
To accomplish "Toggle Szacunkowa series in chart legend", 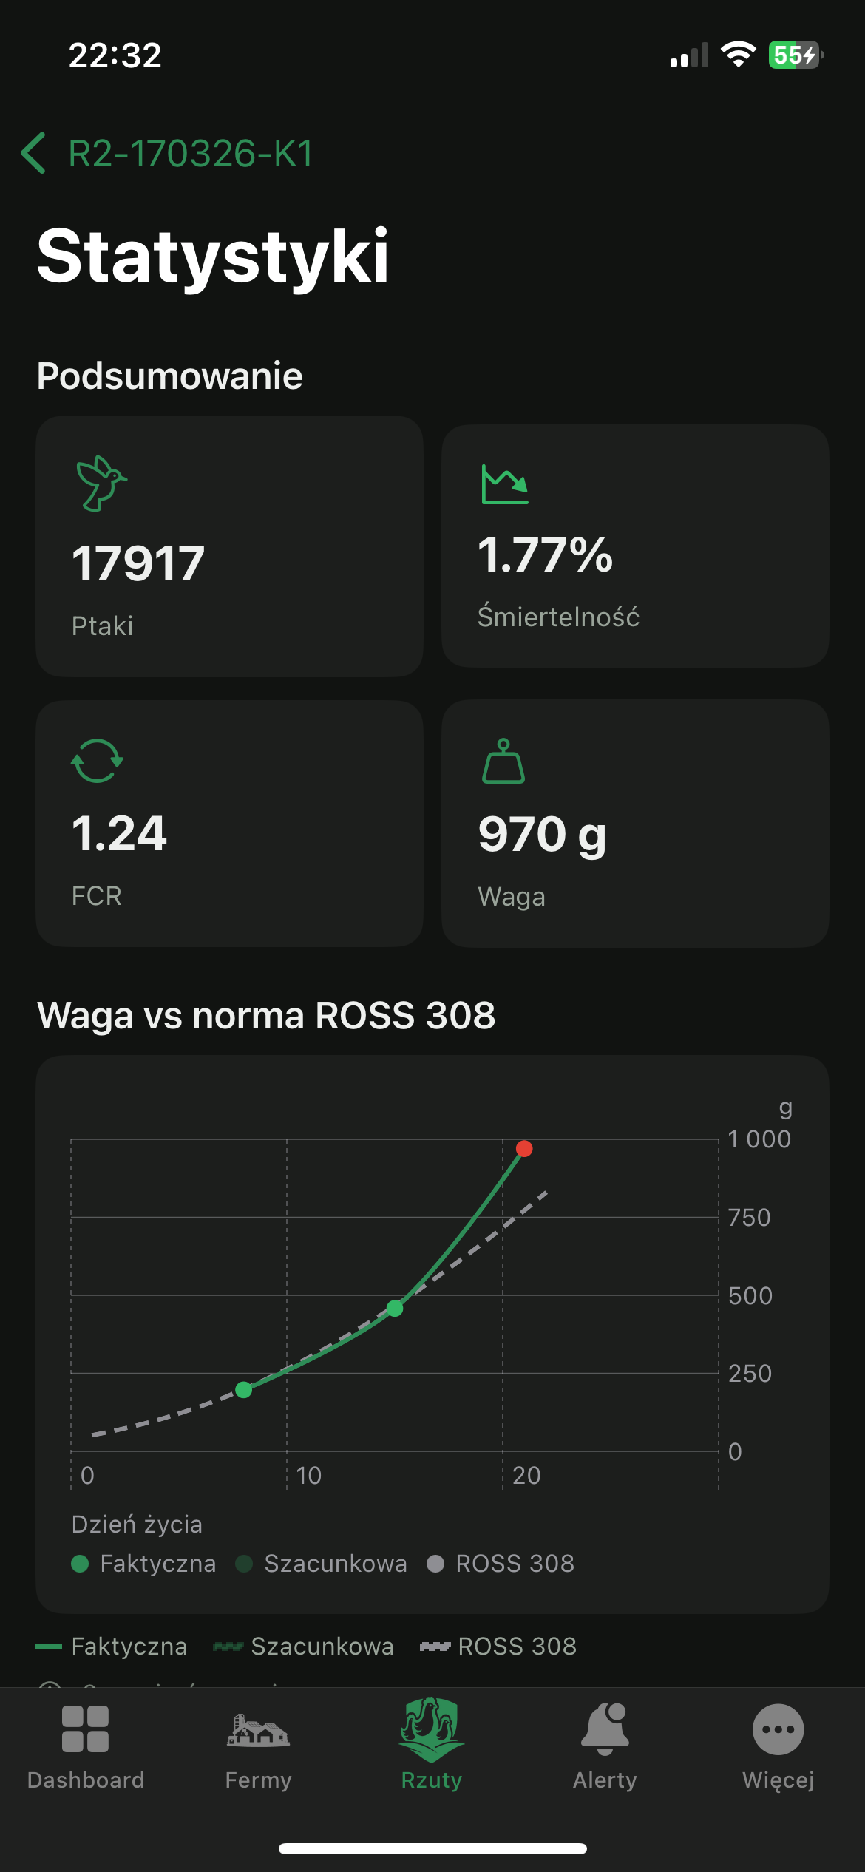I will [x=321, y=1563].
